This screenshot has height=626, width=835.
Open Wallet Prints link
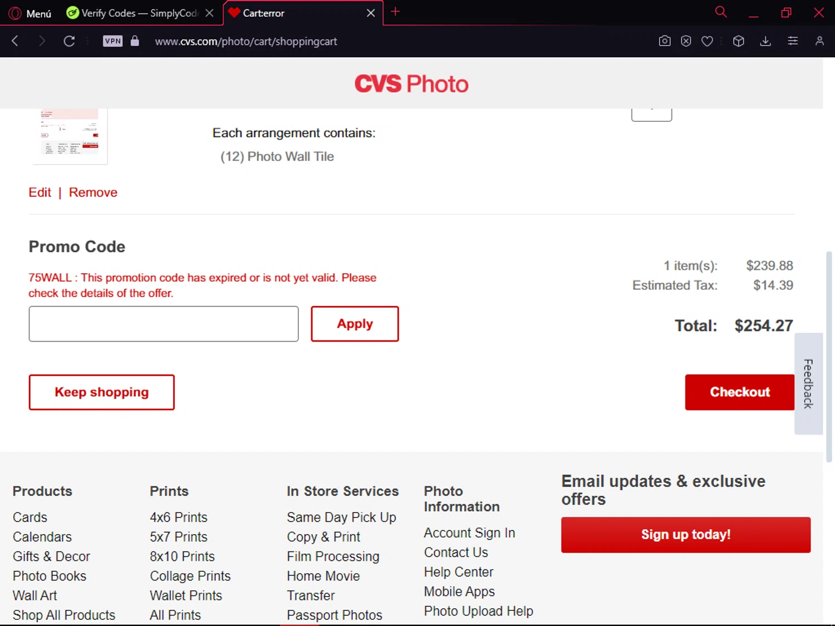186,595
